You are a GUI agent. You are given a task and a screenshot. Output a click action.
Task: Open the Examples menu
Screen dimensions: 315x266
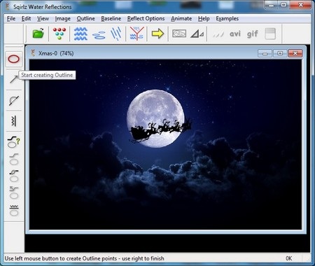click(227, 18)
